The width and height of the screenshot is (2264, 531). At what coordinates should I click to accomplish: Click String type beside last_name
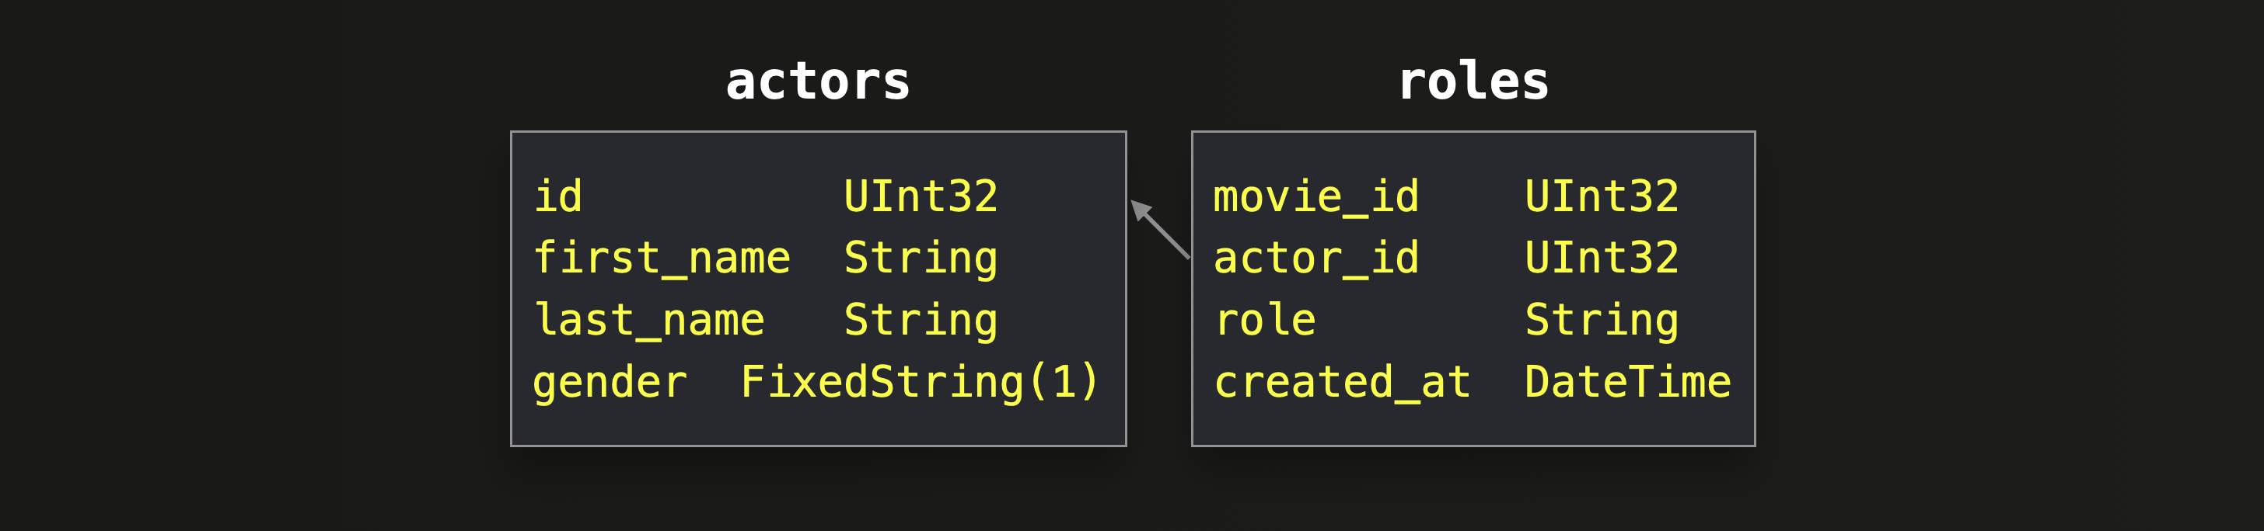point(921,320)
